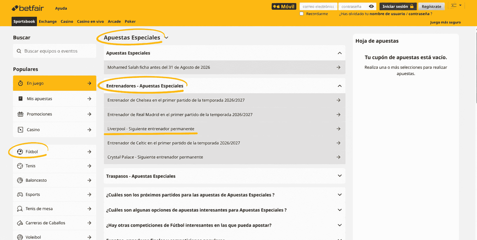
Task: Click the tennis ball icon beside Tenis
Action: point(20,166)
